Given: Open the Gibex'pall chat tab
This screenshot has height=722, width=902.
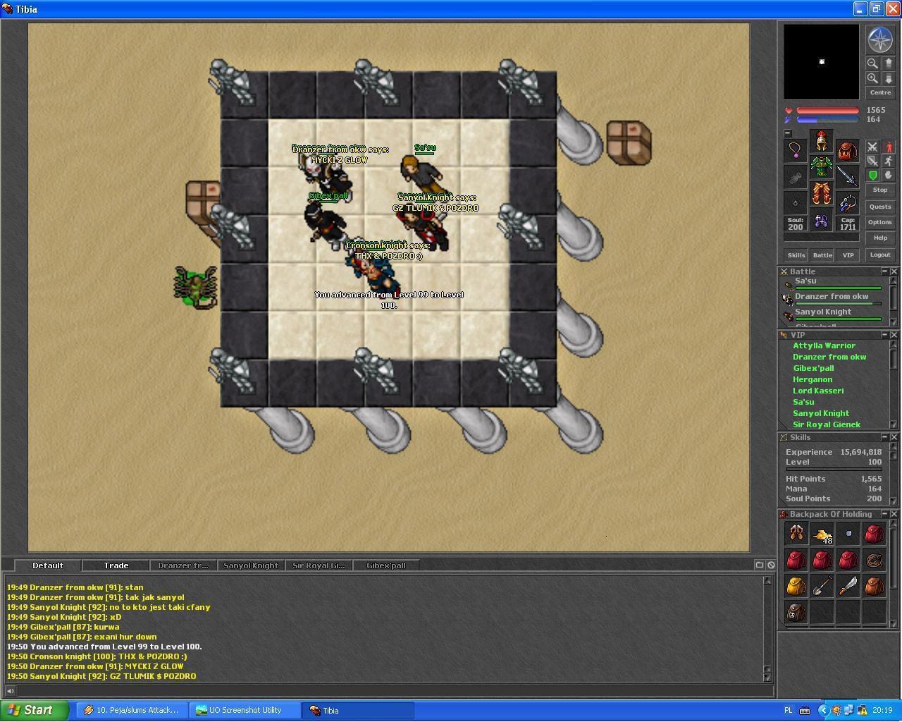Looking at the screenshot, I should point(386,565).
